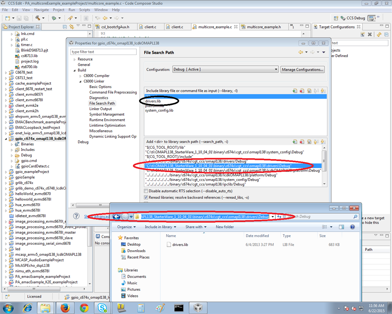The height and width of the screenshot is (314, 392).
Task: Open Explorer window Help icon
Action: [352, 227]
